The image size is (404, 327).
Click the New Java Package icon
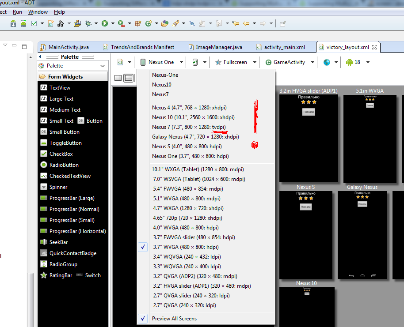tap(138, 24)
